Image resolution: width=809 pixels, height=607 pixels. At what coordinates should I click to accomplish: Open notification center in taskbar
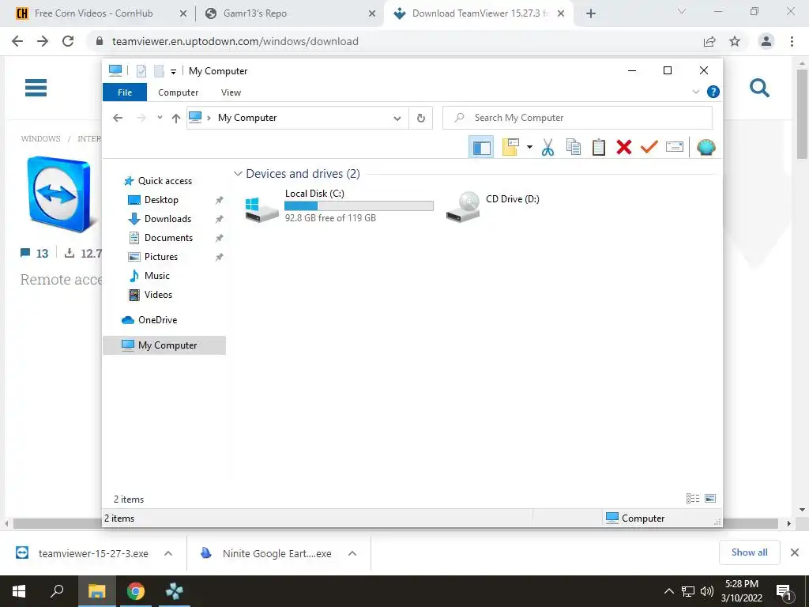[785, 591]
